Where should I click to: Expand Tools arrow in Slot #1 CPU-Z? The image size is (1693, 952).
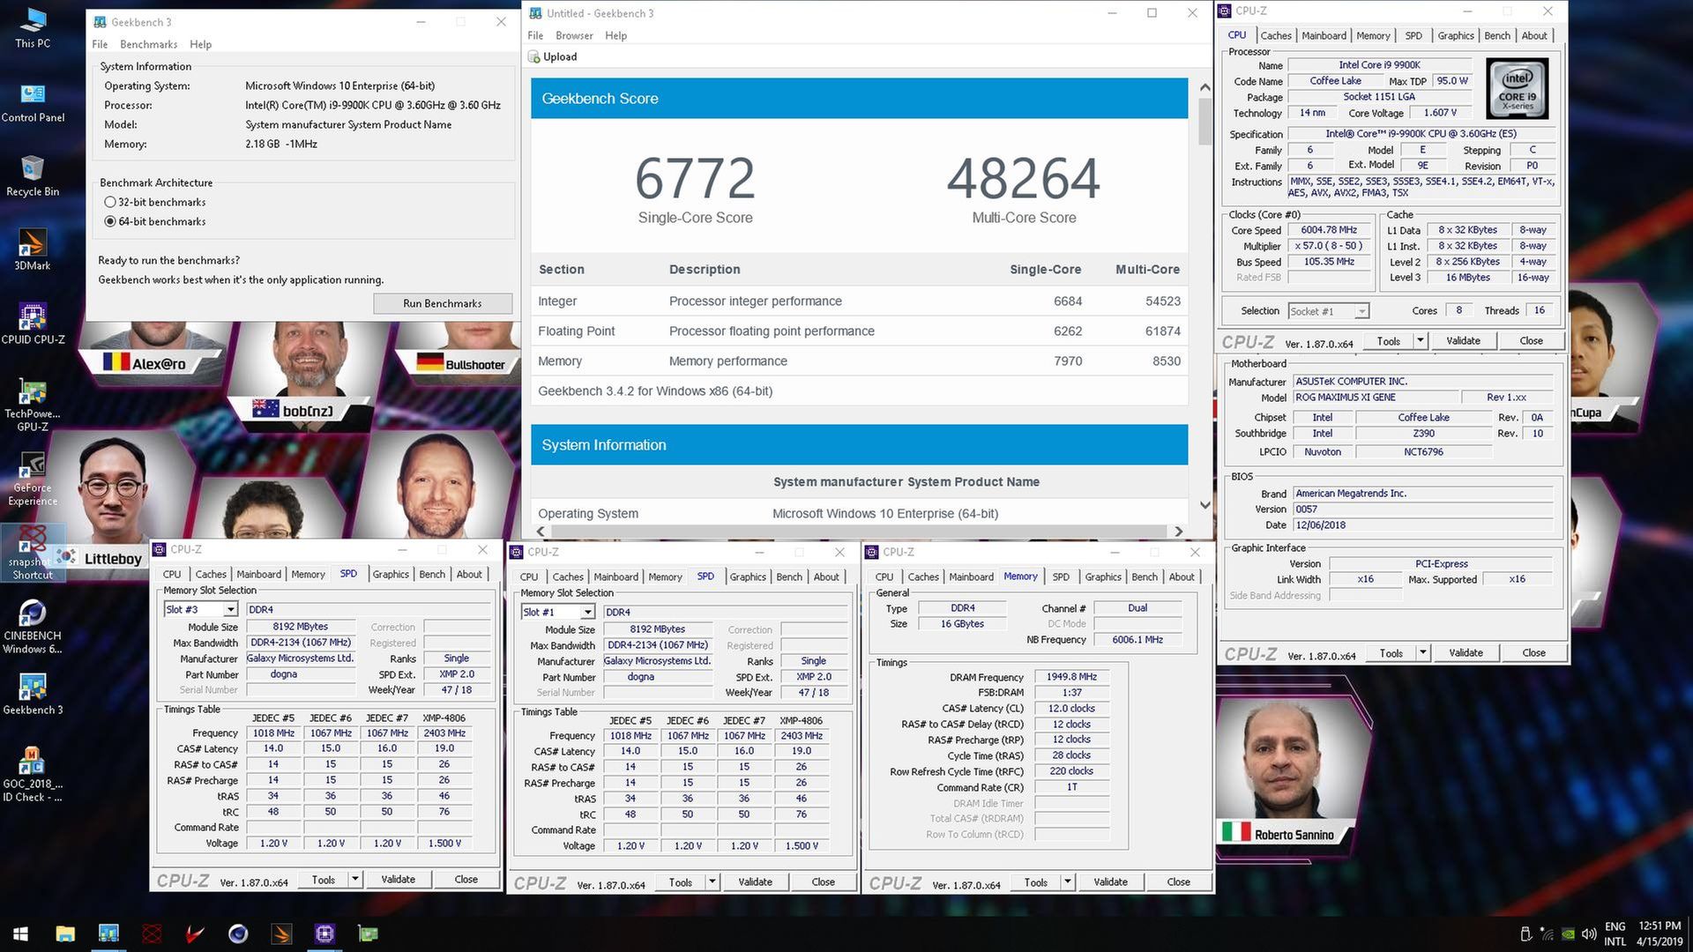coord(712,882)
